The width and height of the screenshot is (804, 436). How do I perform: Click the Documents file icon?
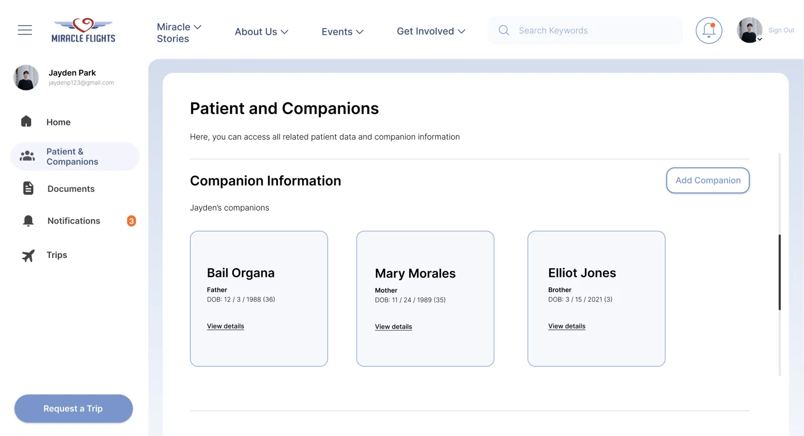(x=28, y=188)
